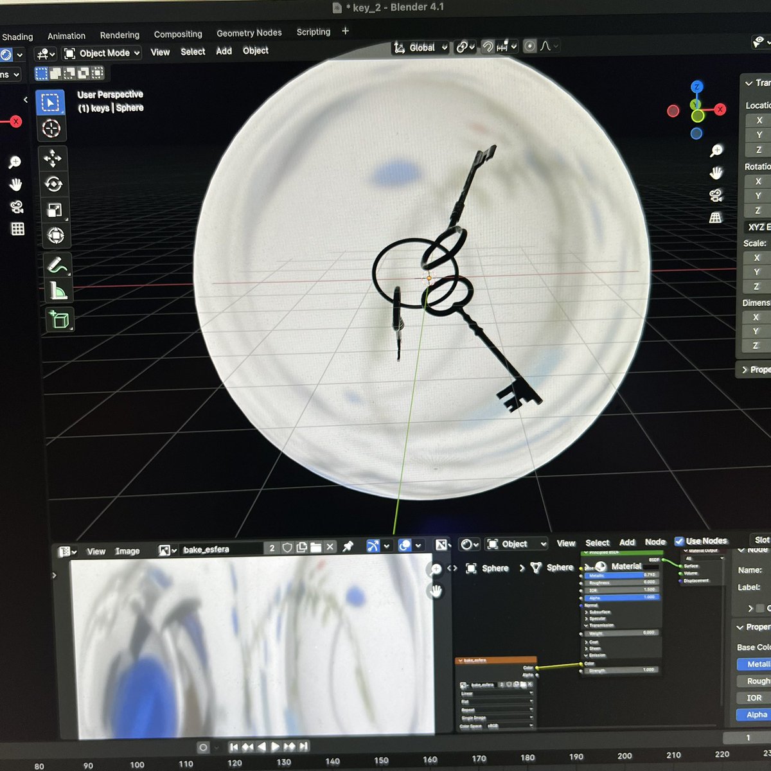Click the blue Z axis on navigation gizmo

pyautogui.click(x=697, y=87)
